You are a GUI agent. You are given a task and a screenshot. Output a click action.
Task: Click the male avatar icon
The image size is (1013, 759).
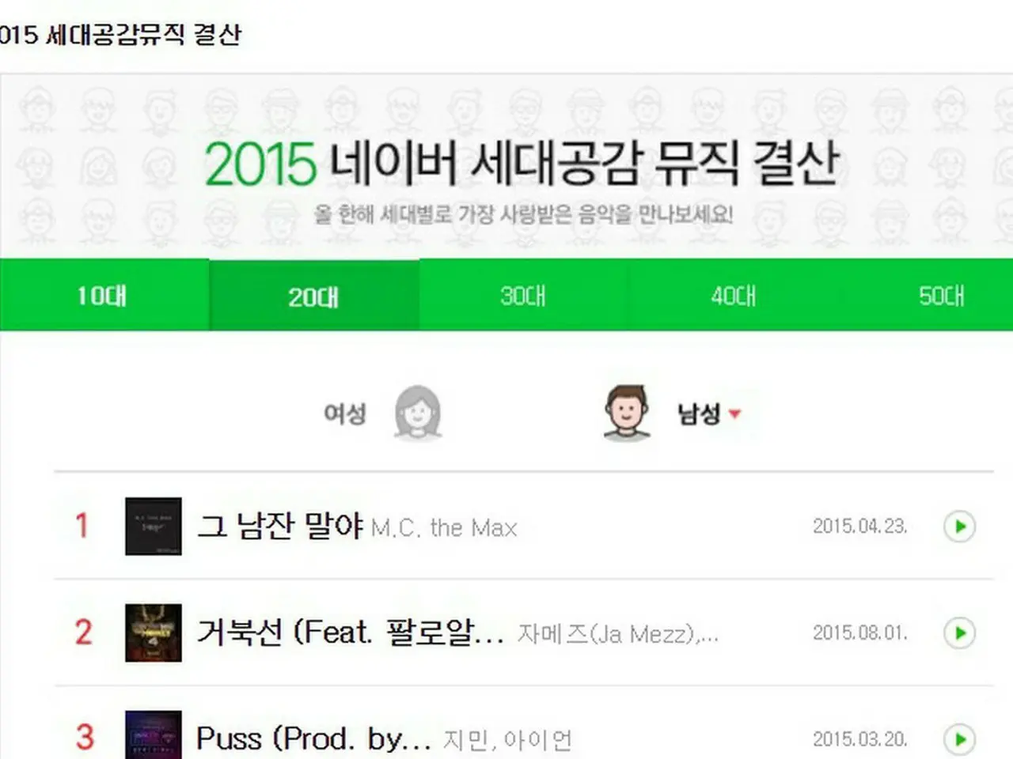tap(627, 412)
